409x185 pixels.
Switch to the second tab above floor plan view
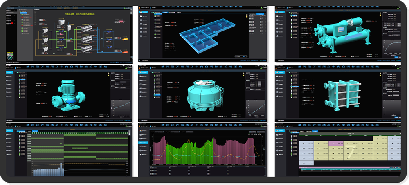pyautogui.click(x=172, y=13)
